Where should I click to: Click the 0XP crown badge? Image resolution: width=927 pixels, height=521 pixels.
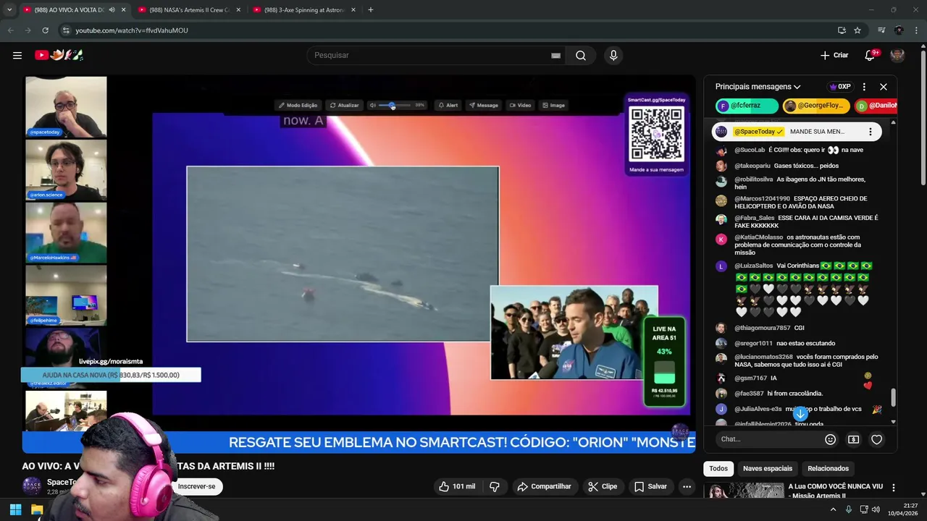click(840, 87)
